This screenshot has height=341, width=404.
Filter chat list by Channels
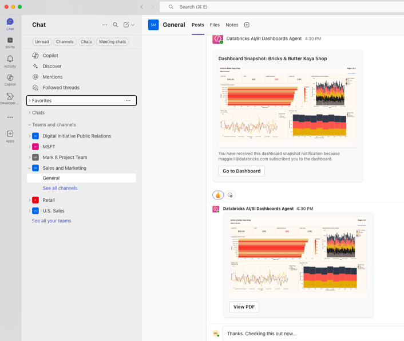(65, 42)
